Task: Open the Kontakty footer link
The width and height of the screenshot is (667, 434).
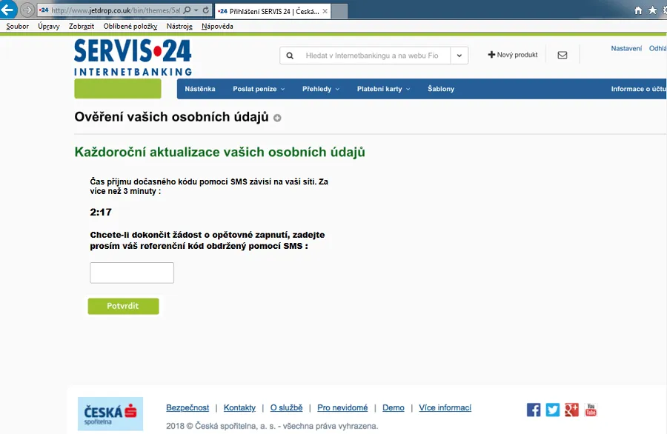Action: click(x=239, y=407)
